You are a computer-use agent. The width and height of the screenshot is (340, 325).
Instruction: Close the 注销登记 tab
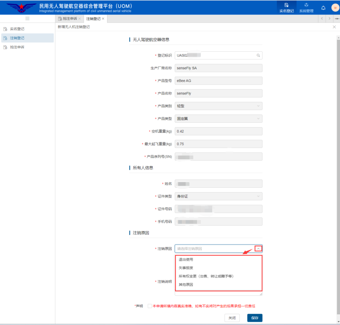(103, 19)
